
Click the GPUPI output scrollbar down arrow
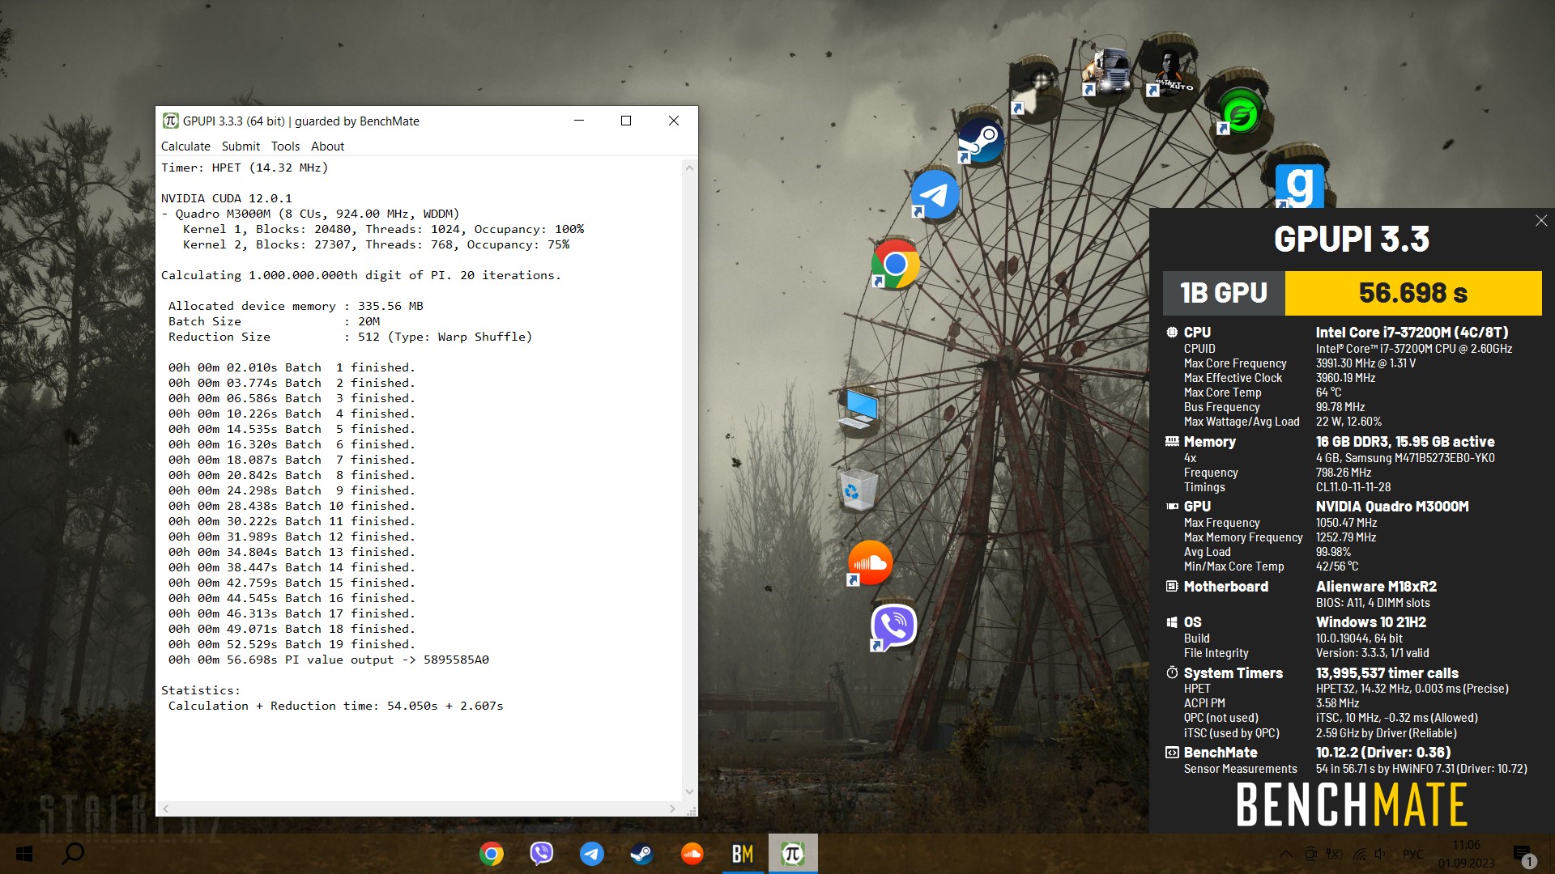pos(689,791)
